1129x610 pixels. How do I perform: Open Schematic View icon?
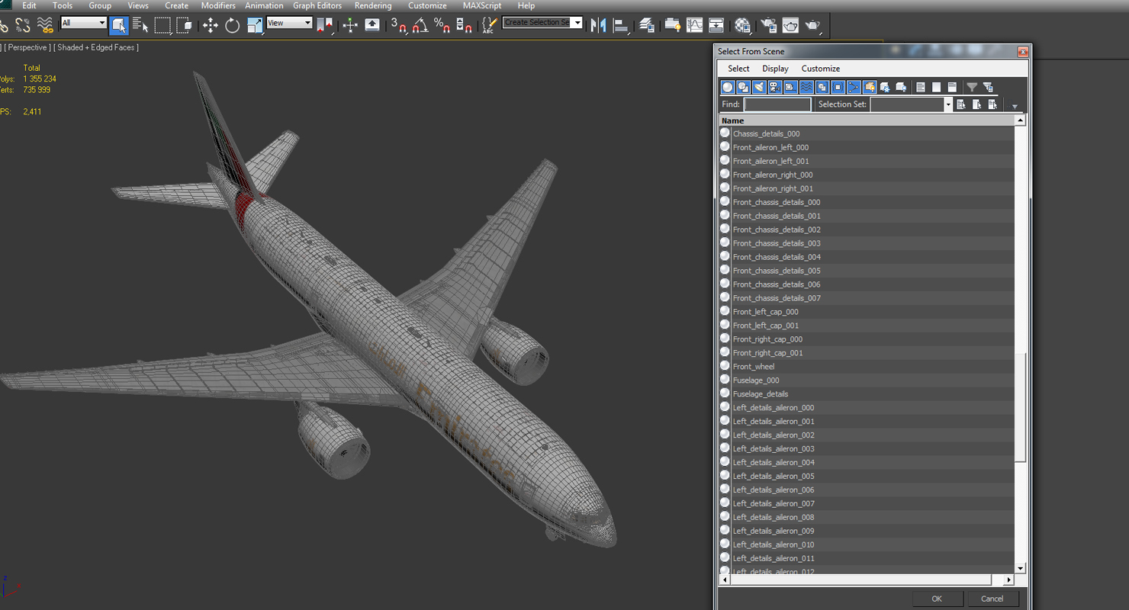click(716, 25)
